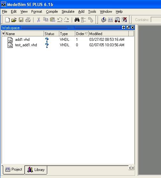The width and height of the screenshot is (161, 178).
Task: Click the Print icon
Action: point(28,20)
